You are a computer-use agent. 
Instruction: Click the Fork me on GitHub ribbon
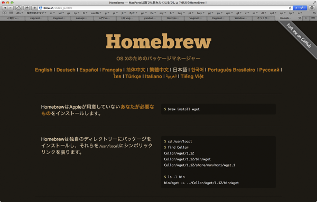(299, 35)
